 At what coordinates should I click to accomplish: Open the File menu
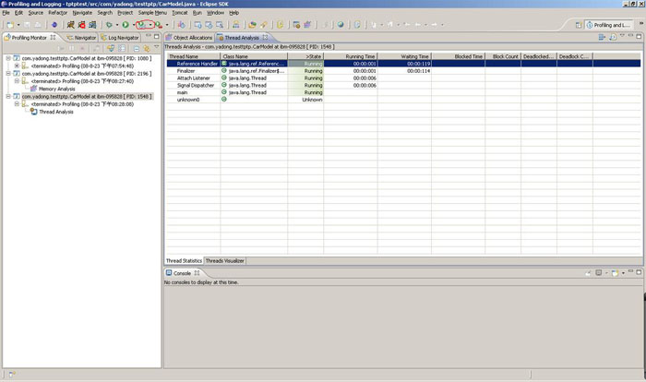pos(6,13)
